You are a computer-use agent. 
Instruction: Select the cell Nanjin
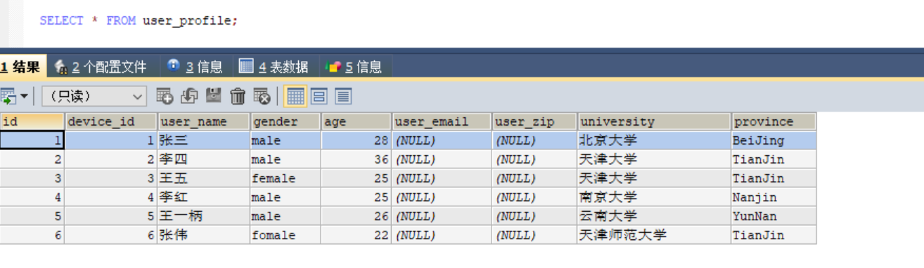coord(774,197)
